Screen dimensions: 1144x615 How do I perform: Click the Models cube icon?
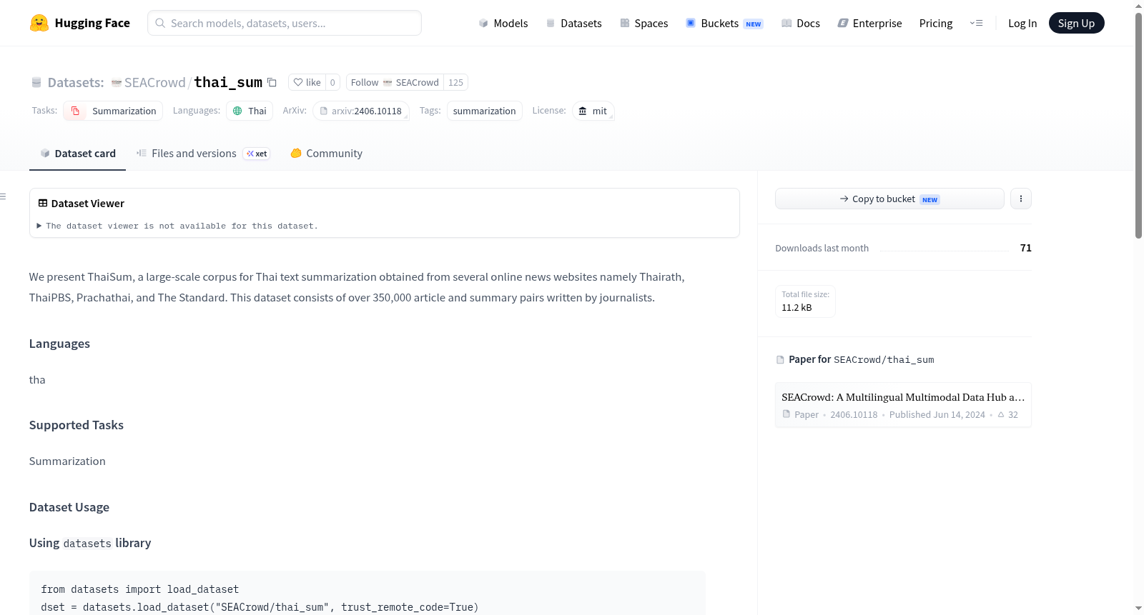click(x=483, y=24)
